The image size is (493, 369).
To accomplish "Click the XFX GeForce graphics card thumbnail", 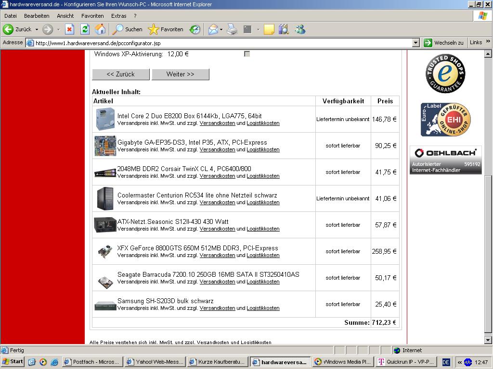I will [x=105, y=251].
